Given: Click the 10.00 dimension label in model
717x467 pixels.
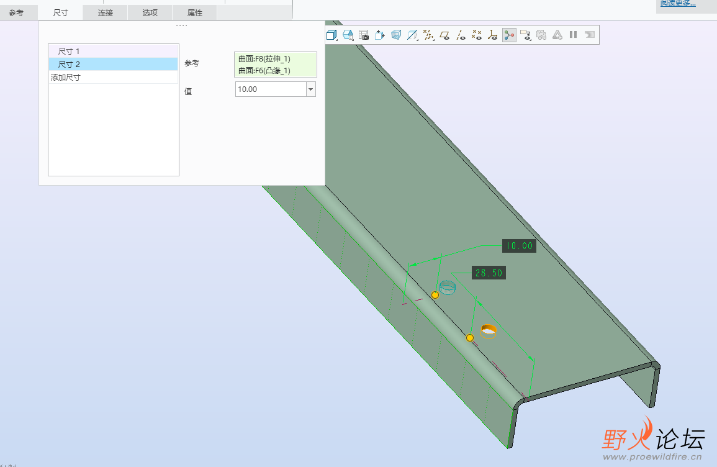Looking at the screenshot, I should [x=519, y=246].
